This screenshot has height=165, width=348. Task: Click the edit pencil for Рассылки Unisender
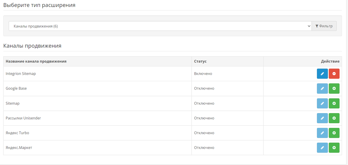[322, 118]
